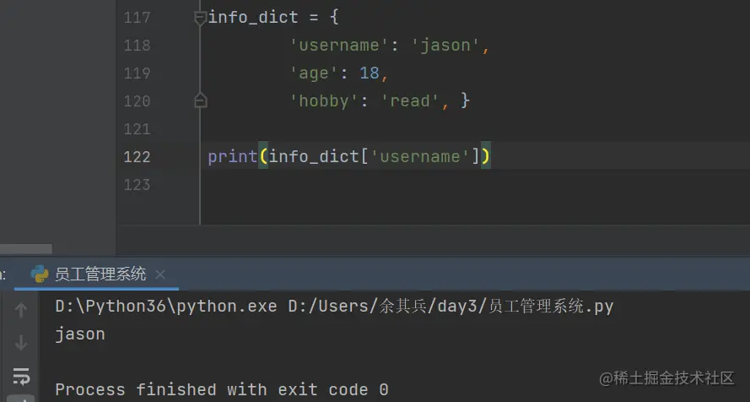
Task: Click line number 120 in the gutter
Action: 137,101
